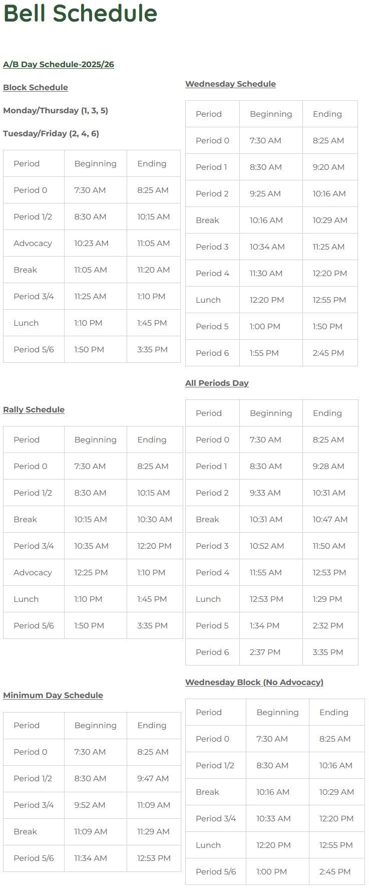
Task: Click the Wednesday Block (No Advocacy) heading
Action: (x=254, y=683)
